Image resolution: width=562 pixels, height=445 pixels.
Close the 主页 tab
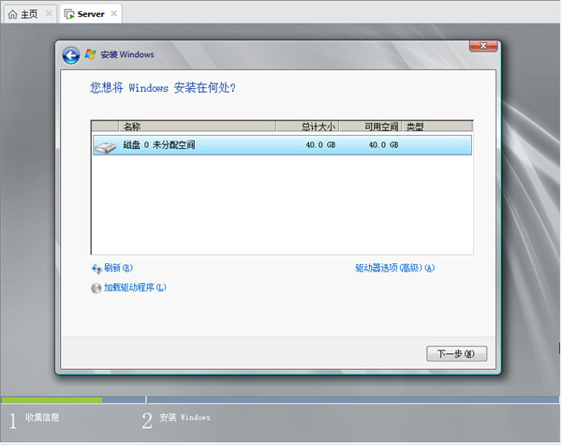(49, 14)
